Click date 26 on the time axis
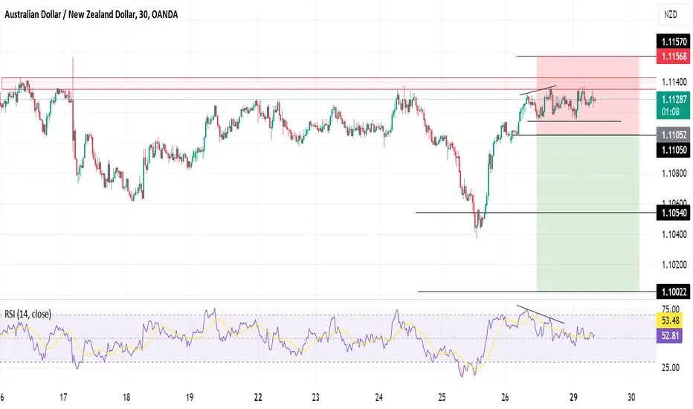The height and width of the screenshot is (409, 693). pos(505,397)
